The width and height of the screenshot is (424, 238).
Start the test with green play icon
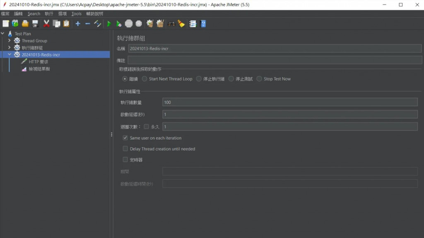[x=109, y=24]
